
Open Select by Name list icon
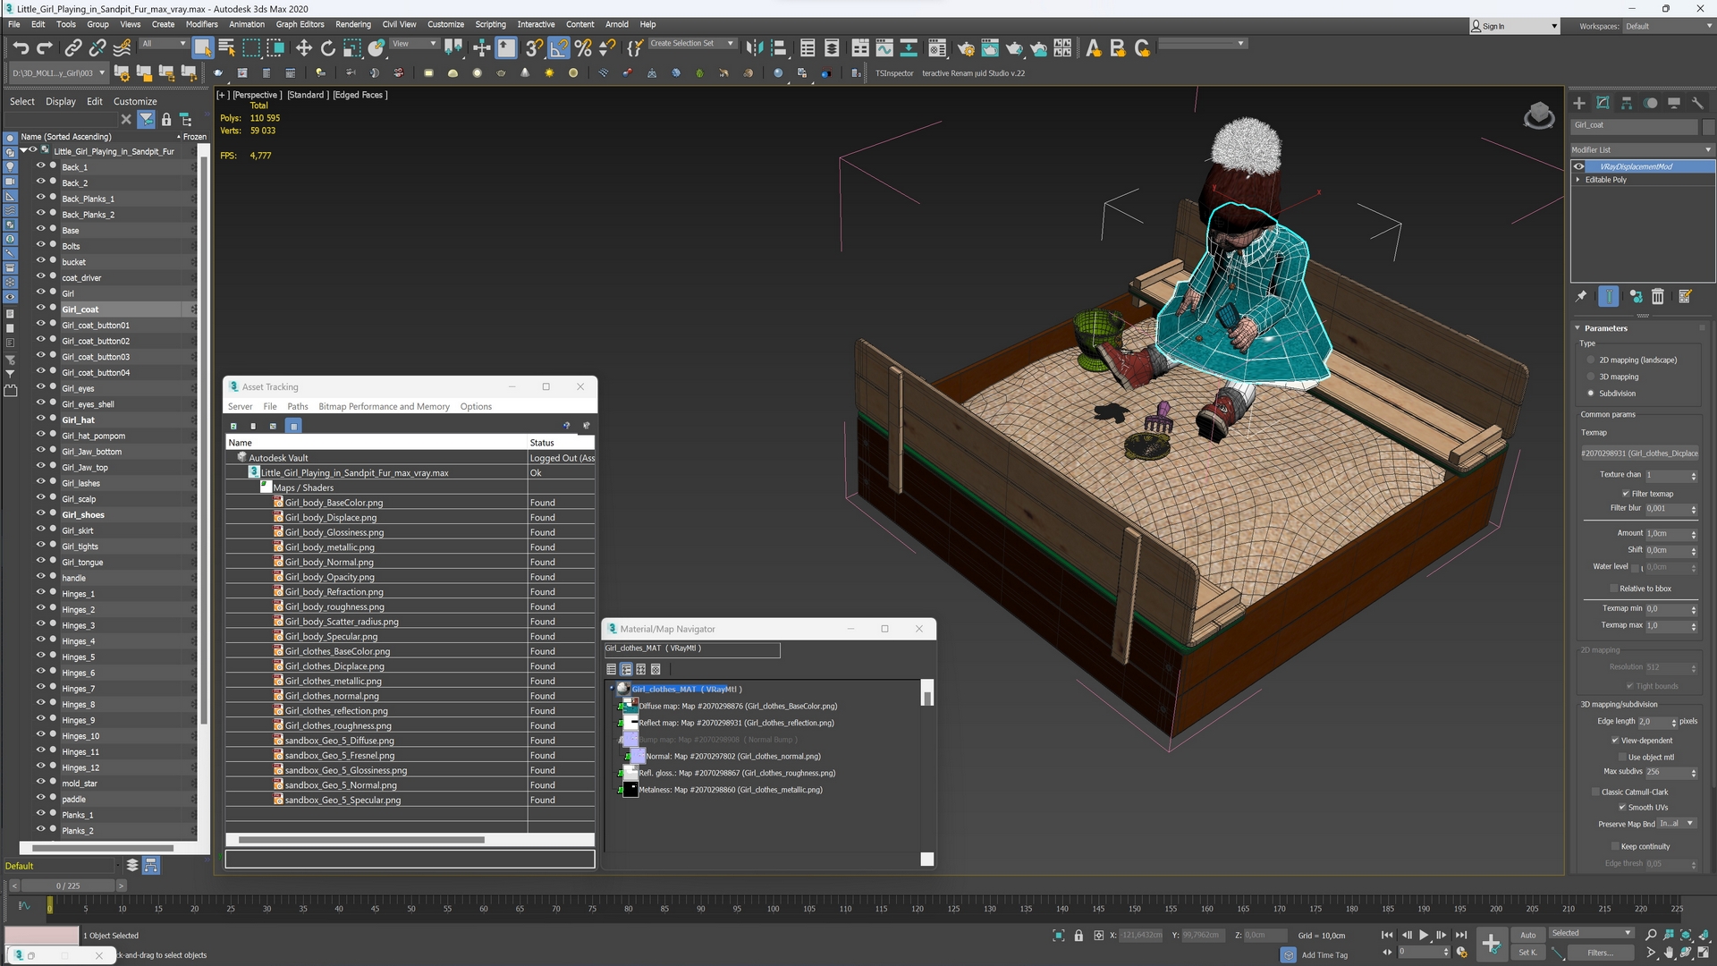[226, 47]
